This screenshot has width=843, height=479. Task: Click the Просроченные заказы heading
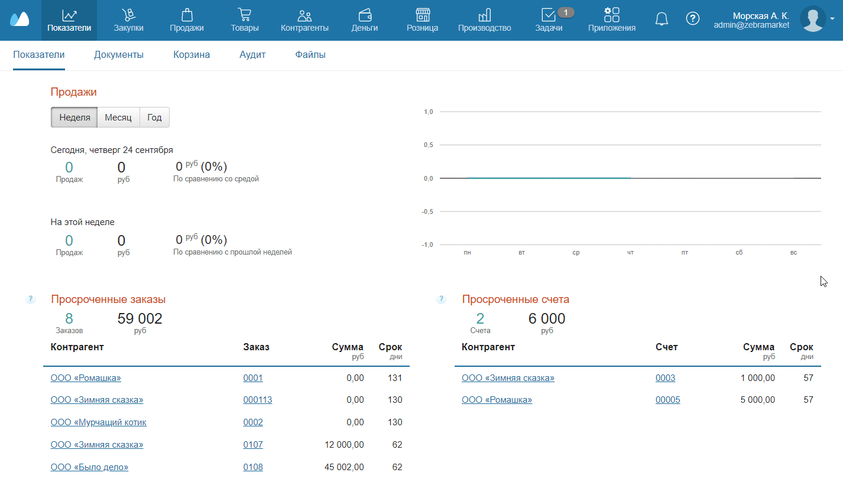[x=108, y=299]
